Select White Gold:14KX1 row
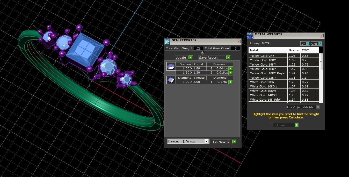349x177 pixels. click(283, 95)
